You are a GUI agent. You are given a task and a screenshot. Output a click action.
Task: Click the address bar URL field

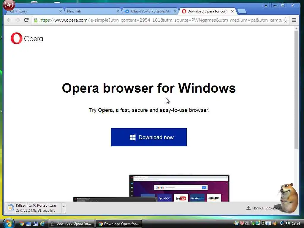pyautogui.click(x=161, y=20)
